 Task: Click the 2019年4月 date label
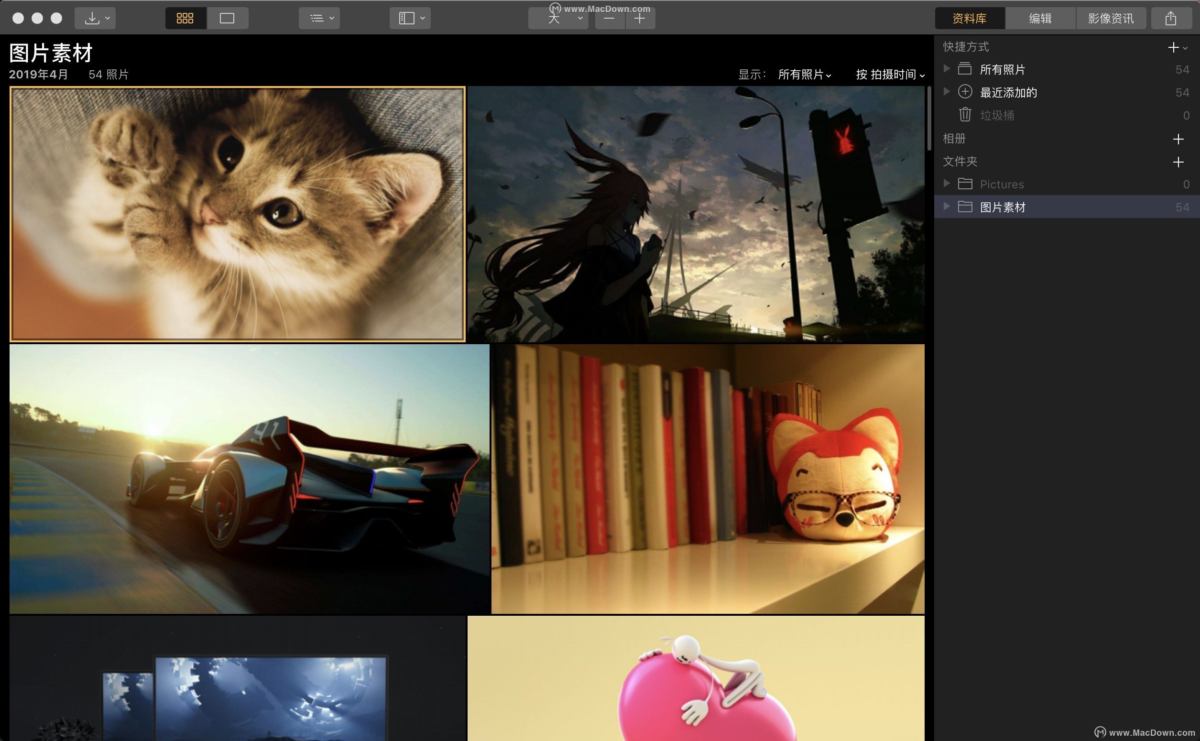(x=39, y=75)
